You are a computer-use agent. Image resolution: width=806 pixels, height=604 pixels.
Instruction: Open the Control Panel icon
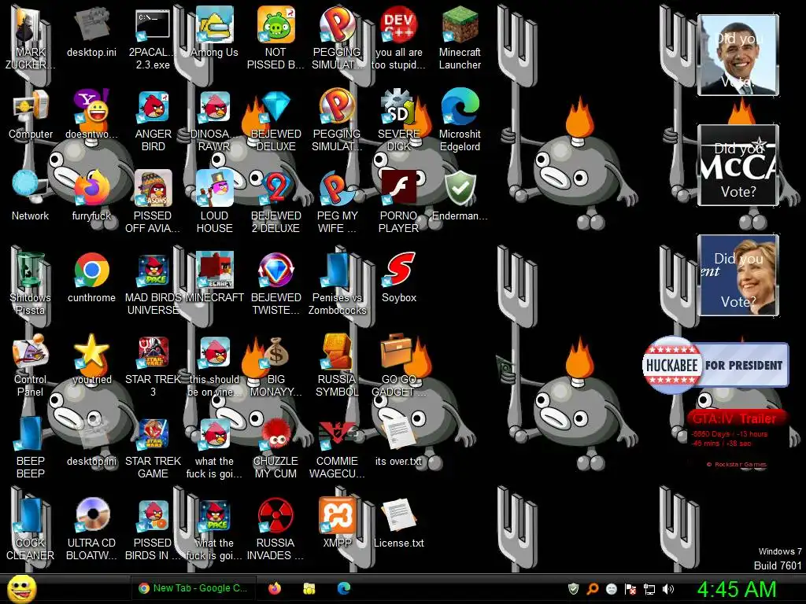click(31, 365)
